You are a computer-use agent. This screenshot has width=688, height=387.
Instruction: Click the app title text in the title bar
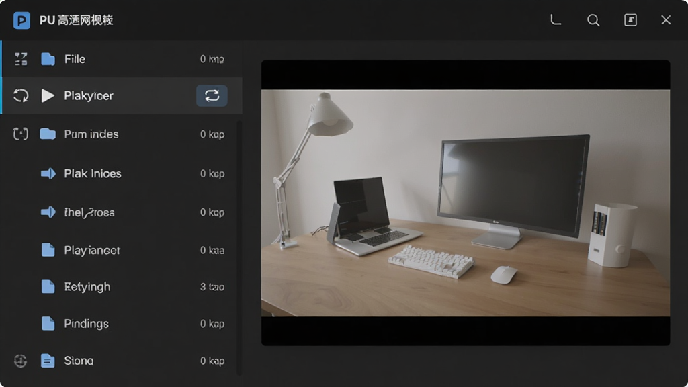(77, 20)
